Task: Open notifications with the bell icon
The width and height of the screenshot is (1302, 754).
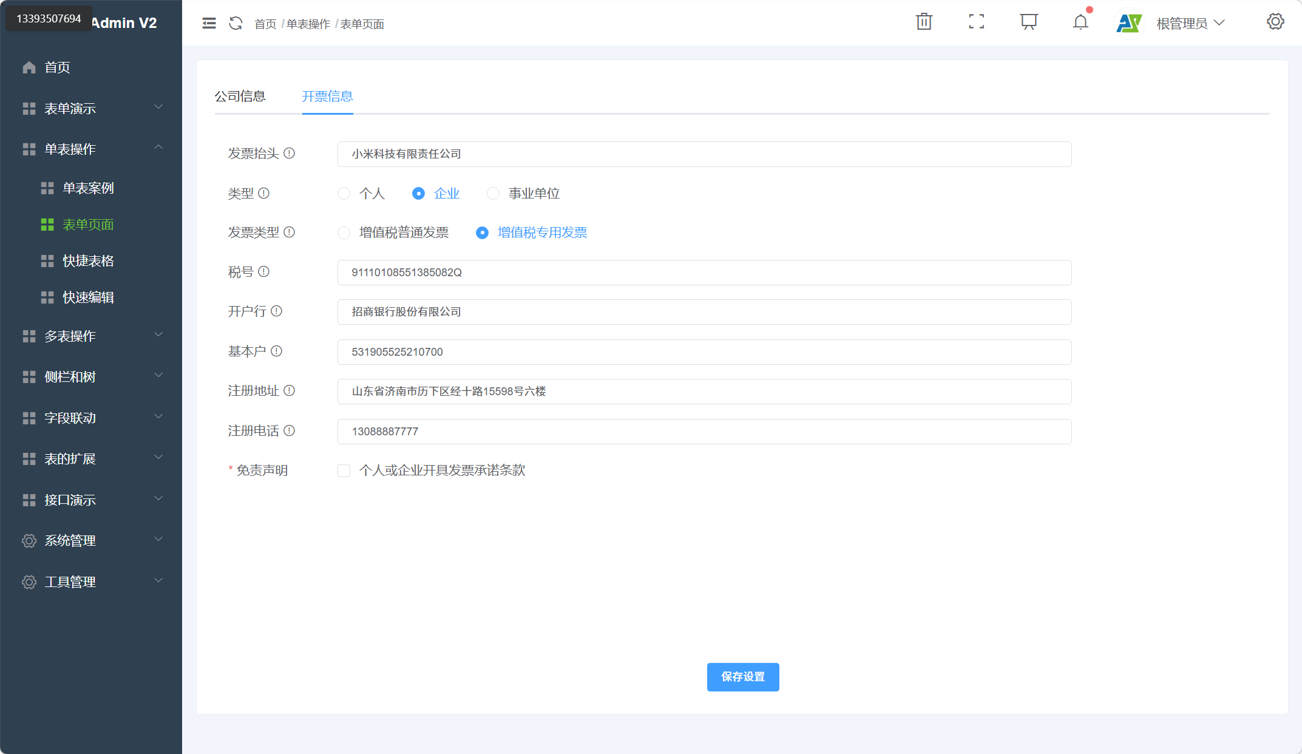Action: (x=1080, y=22)
